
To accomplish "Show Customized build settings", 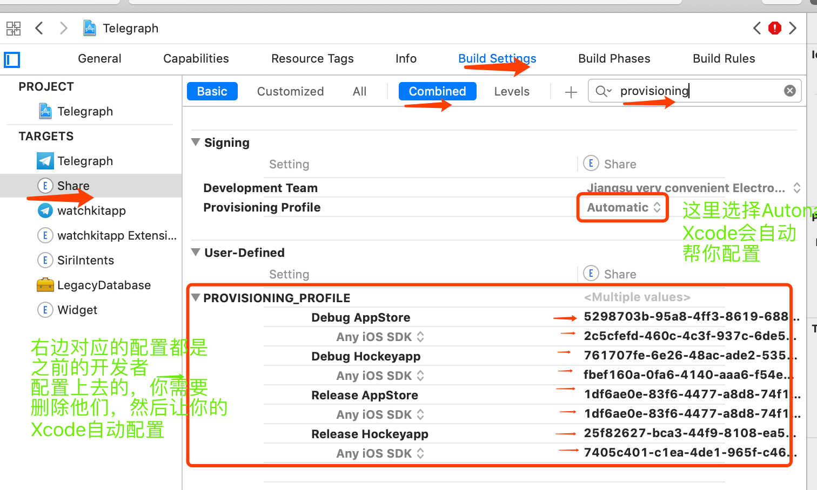I will click(291, 91).
